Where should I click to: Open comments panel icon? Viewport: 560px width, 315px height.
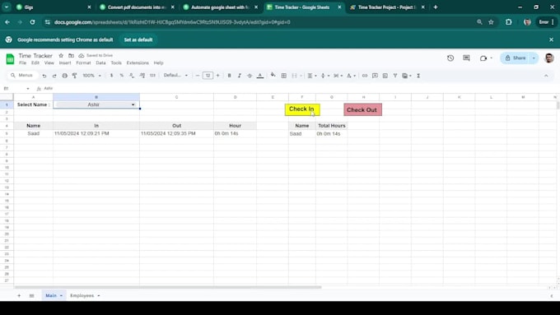[x=466, y=58]
